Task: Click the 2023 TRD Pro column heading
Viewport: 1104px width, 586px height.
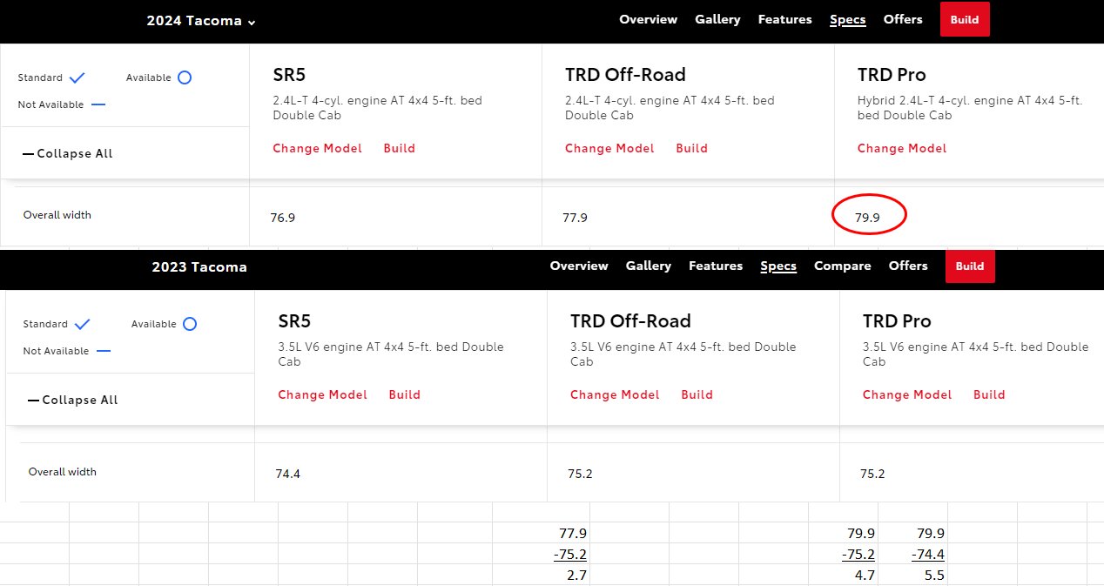Action: (x=897, y=321)
